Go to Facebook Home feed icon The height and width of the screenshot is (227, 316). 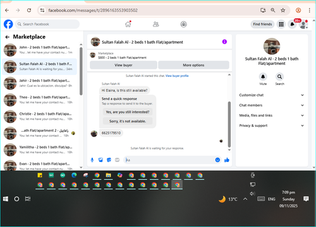(x=128, y=24)
